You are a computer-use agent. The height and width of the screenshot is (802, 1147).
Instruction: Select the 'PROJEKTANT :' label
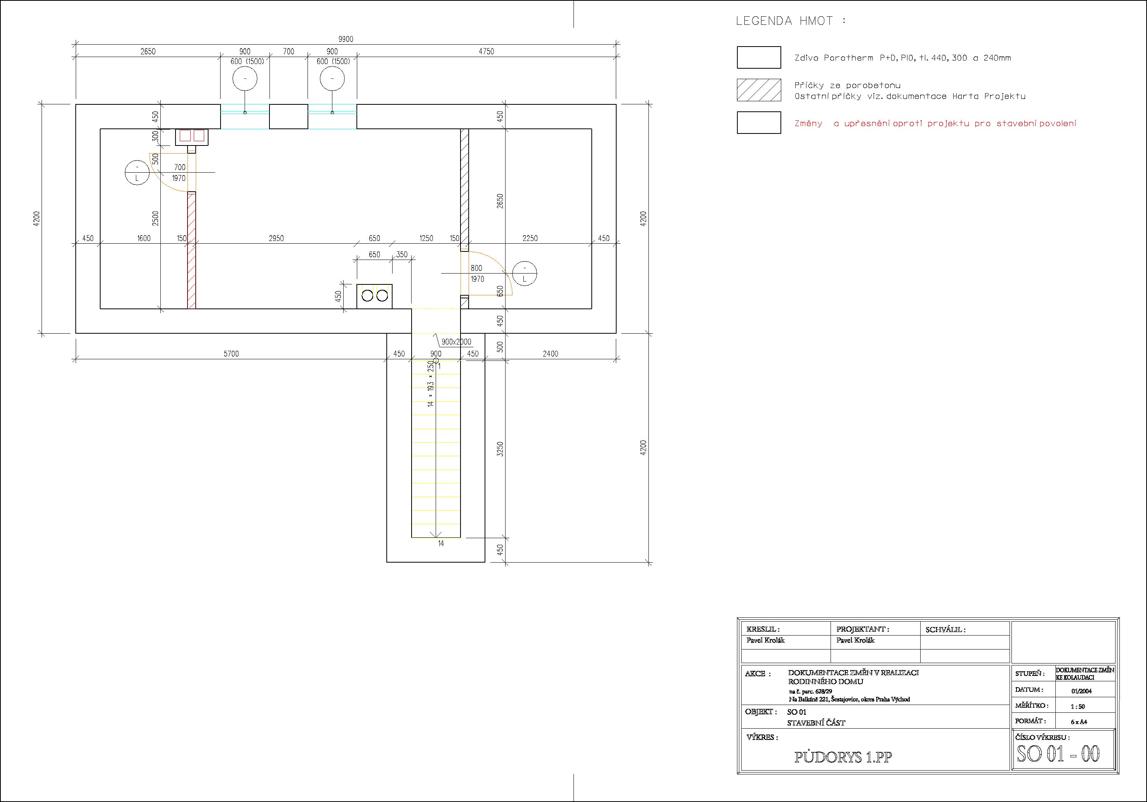pyautogui.click(x=863, y=629)
